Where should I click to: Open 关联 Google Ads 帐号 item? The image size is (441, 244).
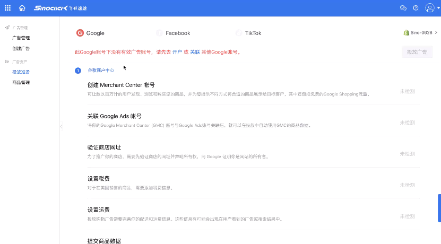(x=114, y=116)
